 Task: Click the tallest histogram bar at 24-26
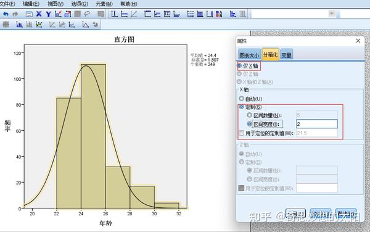pyautogui.click(x=93, y=136)
